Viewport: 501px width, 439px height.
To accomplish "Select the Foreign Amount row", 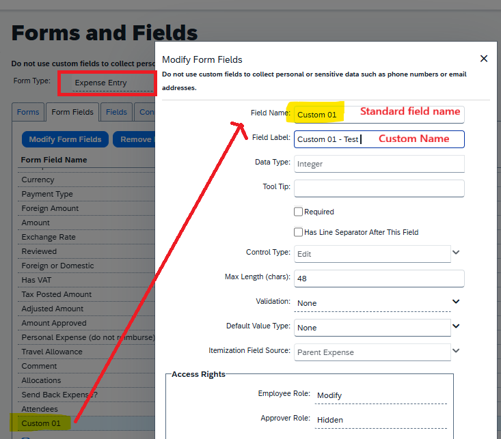I will 86,208.
